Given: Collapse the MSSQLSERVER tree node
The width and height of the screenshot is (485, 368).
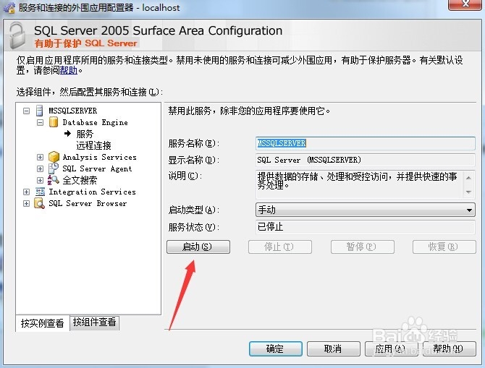Looking at the screenshot, I should 27,111.
